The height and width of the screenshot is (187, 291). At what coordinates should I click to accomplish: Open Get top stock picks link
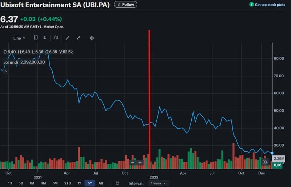pos(270,5)
